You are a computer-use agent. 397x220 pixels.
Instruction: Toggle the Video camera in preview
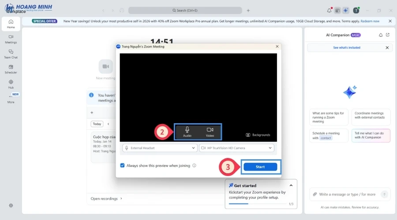point(210,132)
